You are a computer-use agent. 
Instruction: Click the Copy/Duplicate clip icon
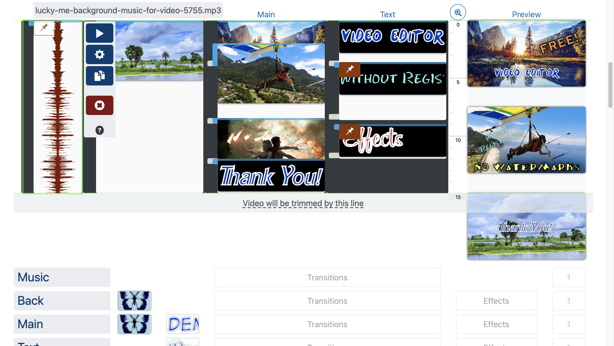[x=100, y=76]
